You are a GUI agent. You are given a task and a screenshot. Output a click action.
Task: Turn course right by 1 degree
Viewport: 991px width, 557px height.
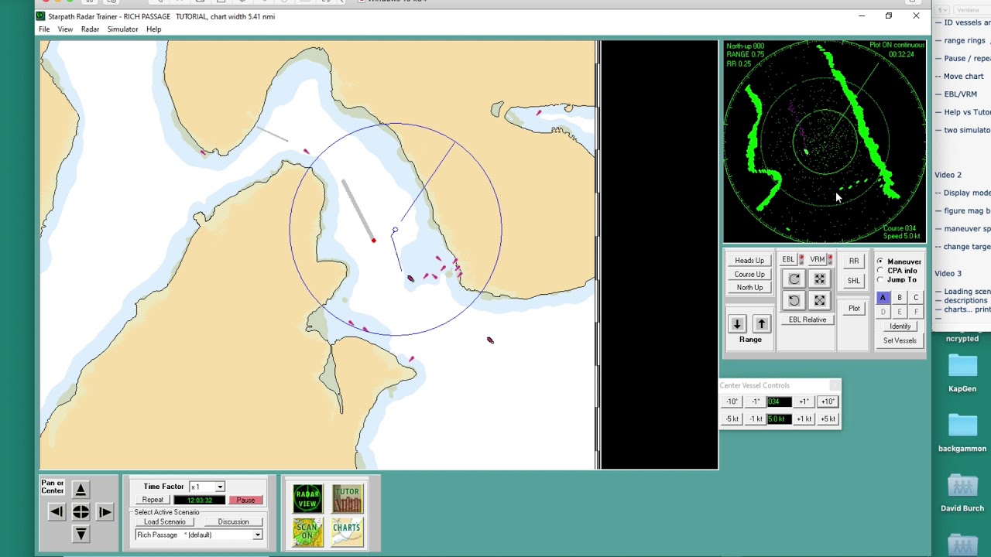804,402
